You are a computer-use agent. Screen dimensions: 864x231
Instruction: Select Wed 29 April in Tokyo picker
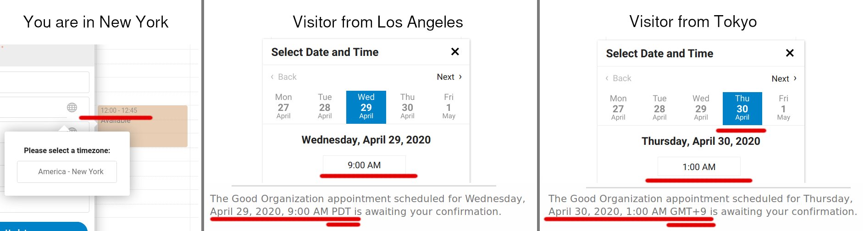pyautogui.click(x=701, y=108)
